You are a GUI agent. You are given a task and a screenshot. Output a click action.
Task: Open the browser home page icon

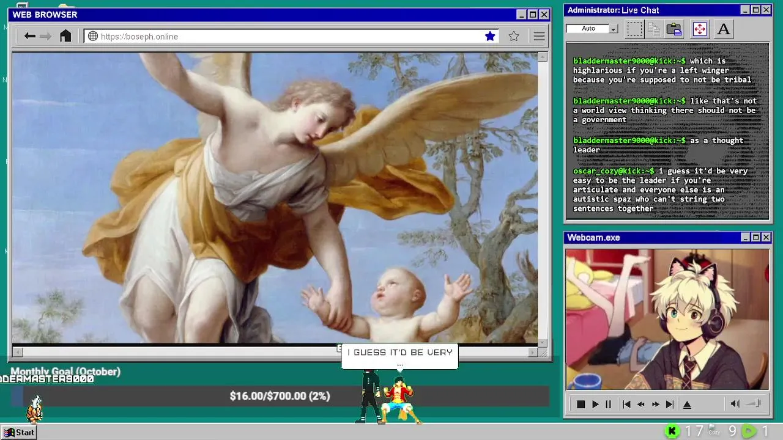point(65,36)
